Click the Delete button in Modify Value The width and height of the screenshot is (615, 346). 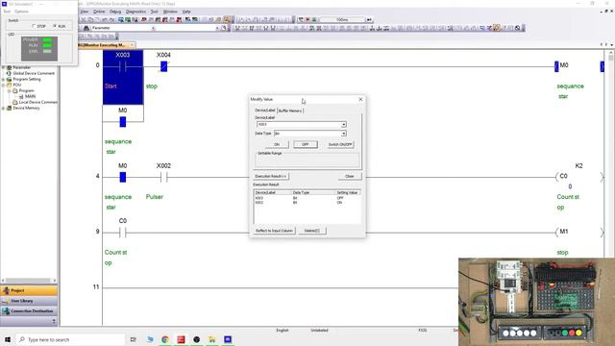point(312,231)
